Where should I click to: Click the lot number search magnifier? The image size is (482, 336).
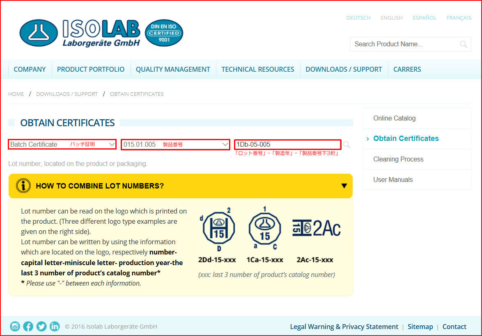point(347,145)
